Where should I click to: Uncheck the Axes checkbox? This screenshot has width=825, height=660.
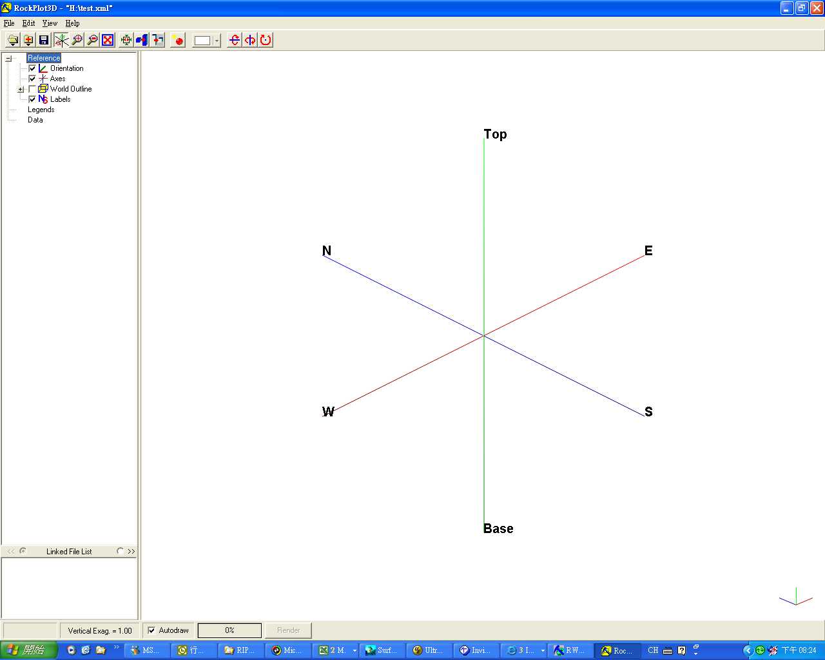[x=32, y=79]
